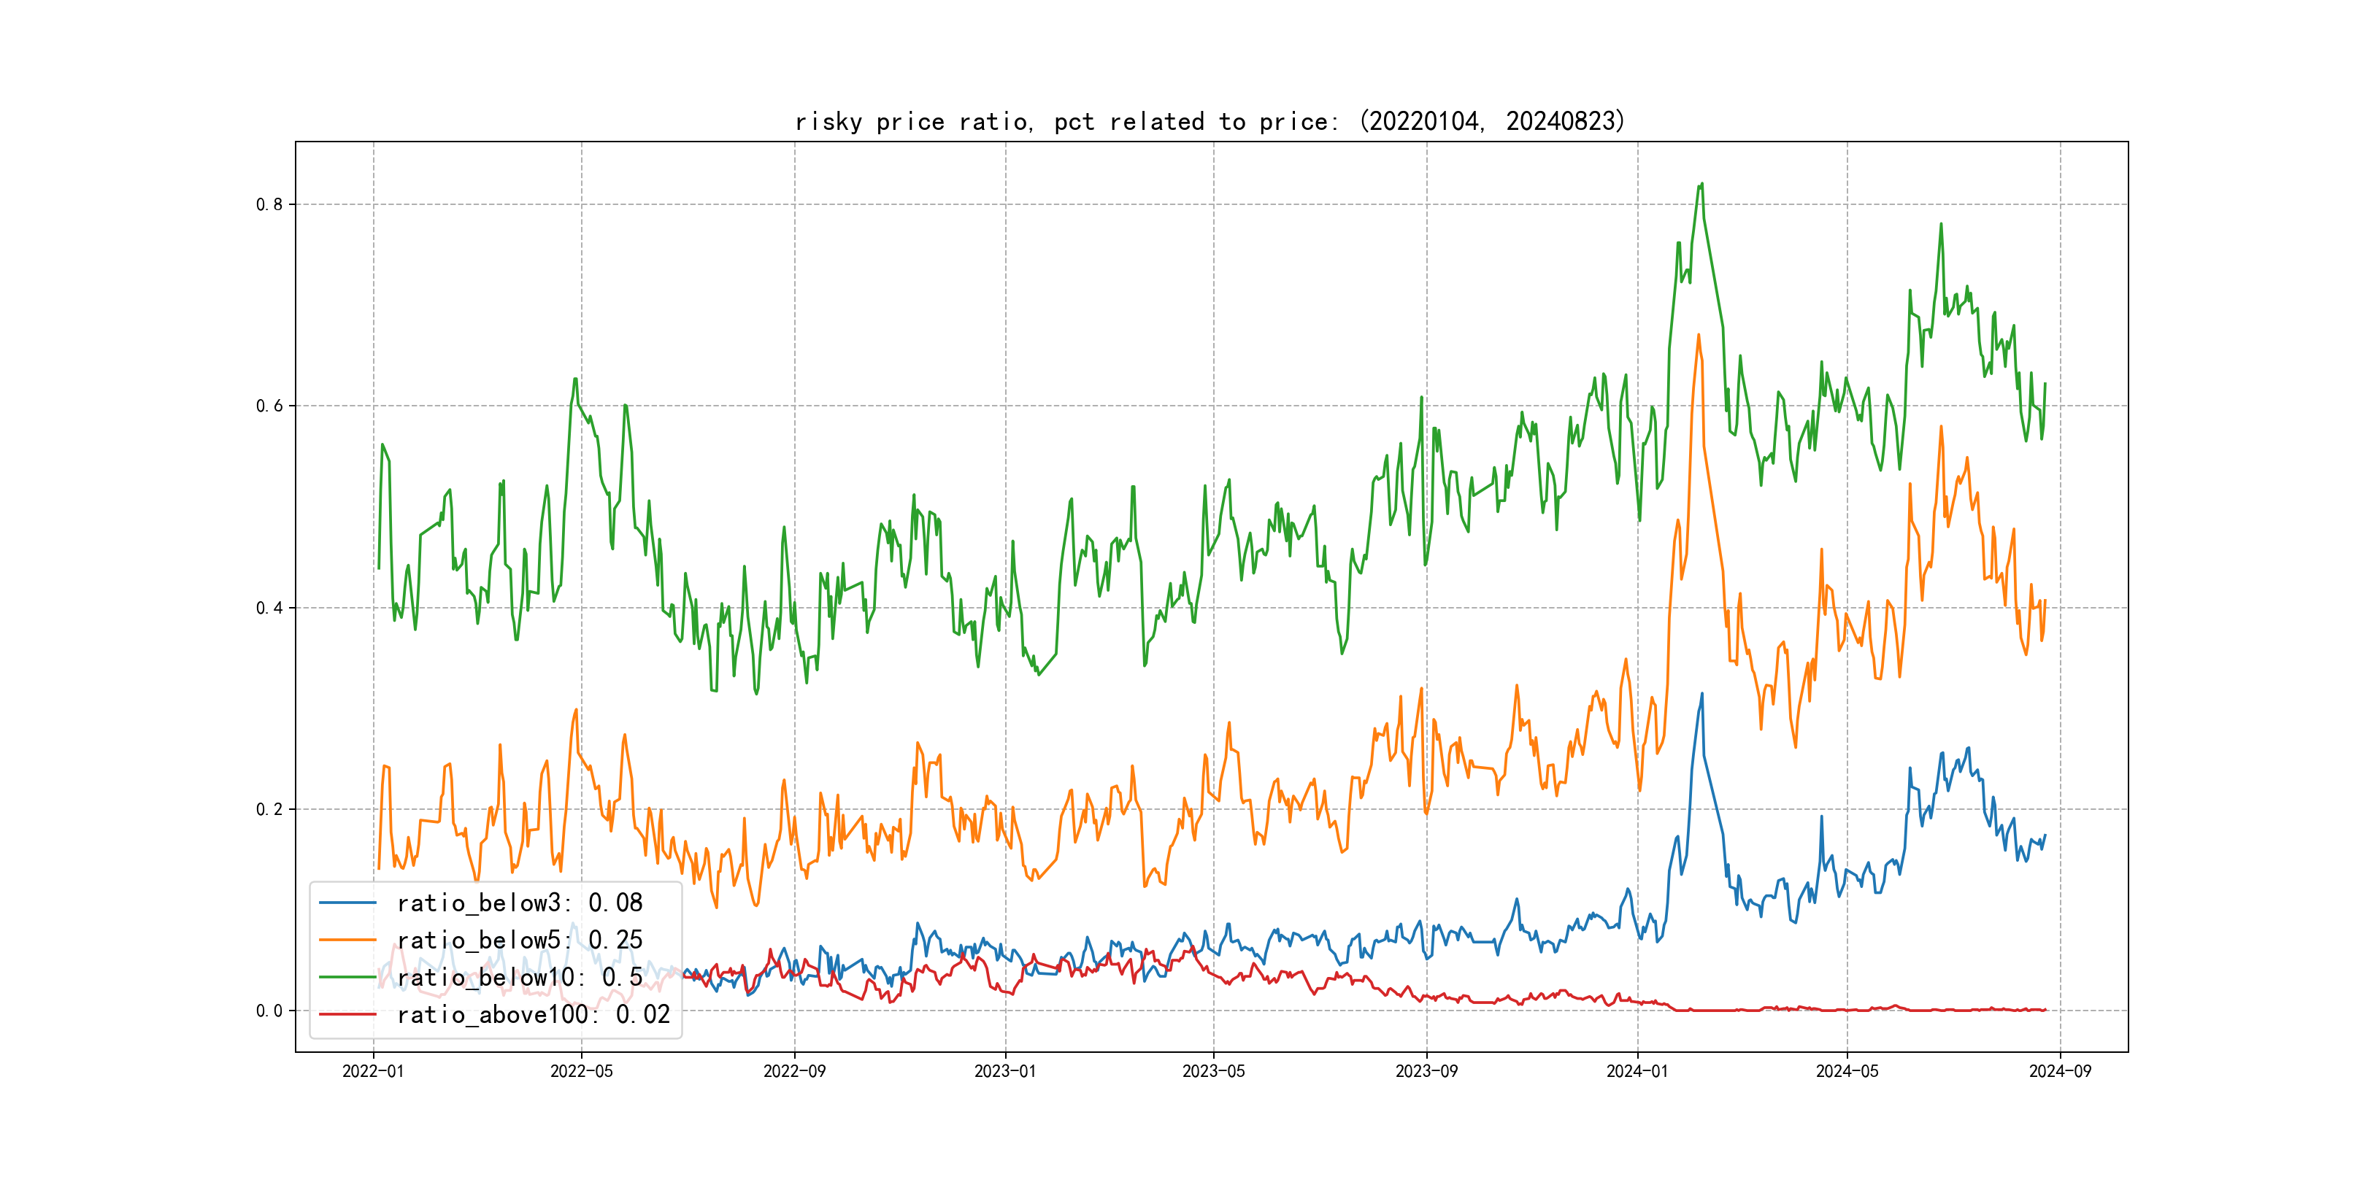This screenshot has height=1182, width=2365.
Task: Click the 0.0 y-axis tick label
Action: [x=269, y=1011]
